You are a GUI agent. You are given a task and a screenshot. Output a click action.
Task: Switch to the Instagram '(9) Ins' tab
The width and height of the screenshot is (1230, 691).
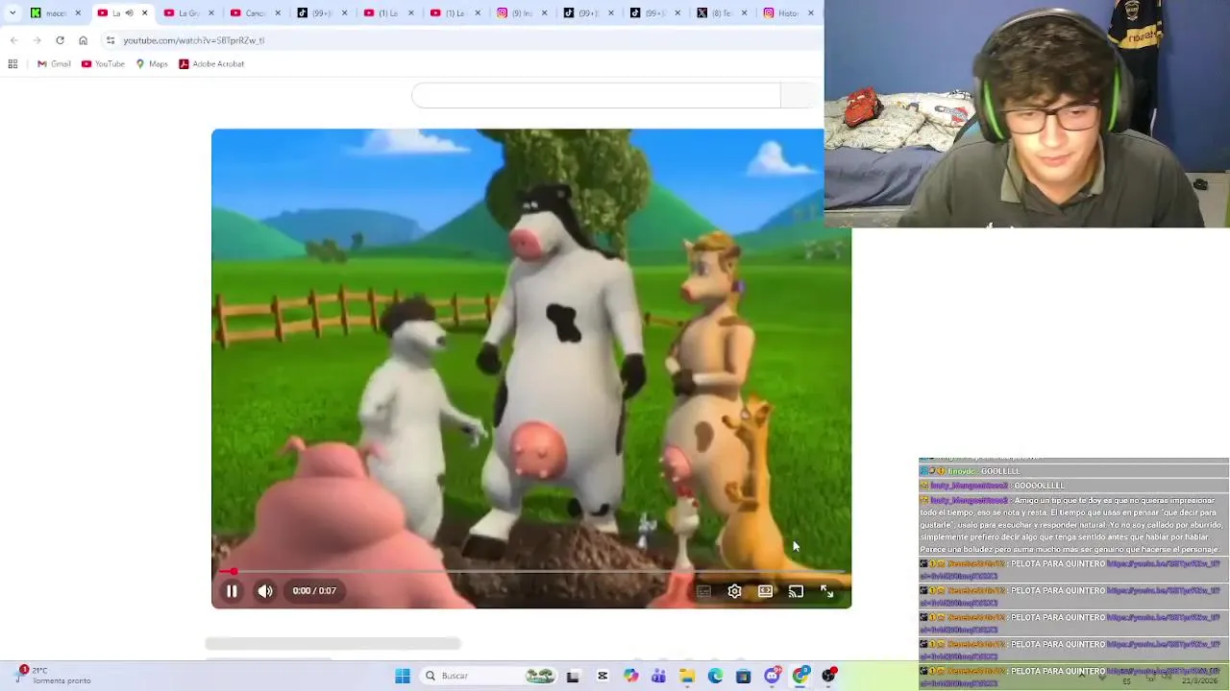coord(522,12)
